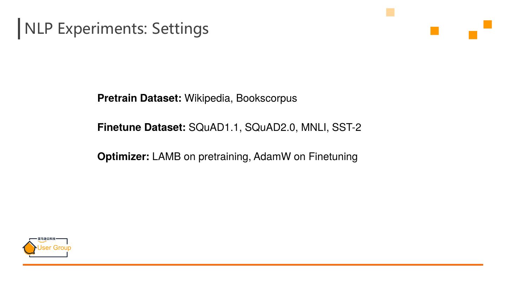Image resolution: width=506 pixels, height=285 pixels.
Task: Click the slide title 'NLP Experiments: Settings'
Action: coord(116,28)
